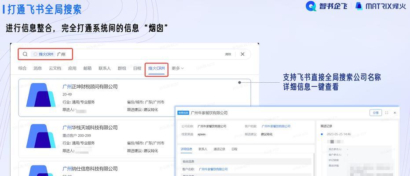This screenshot has width=410, height=176.
Task: Open result 广州纳仕信息科技有限公司
Action: [x=90, y=169]
